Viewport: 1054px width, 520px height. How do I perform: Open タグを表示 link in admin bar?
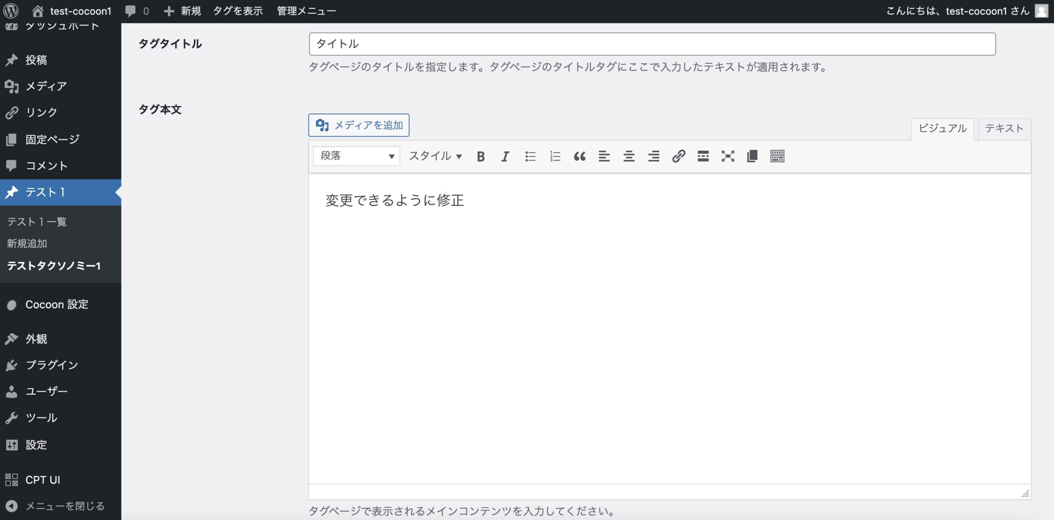tap(238, 11)
